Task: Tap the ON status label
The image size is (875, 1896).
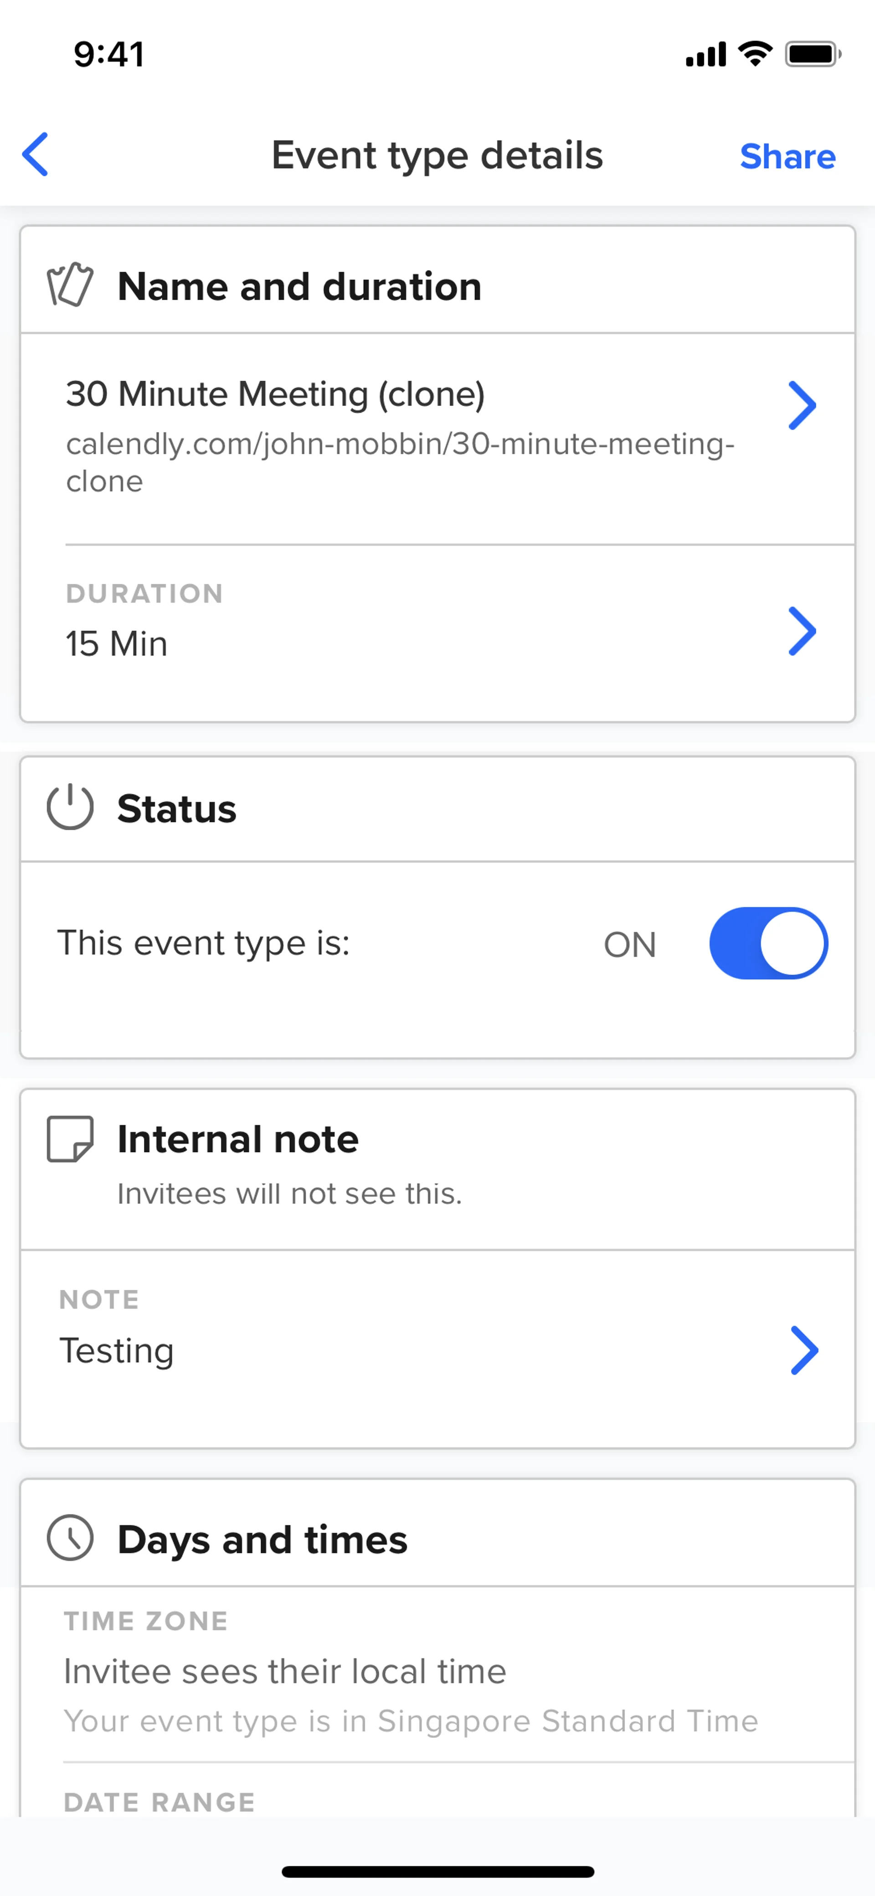Action: point(629,944)
